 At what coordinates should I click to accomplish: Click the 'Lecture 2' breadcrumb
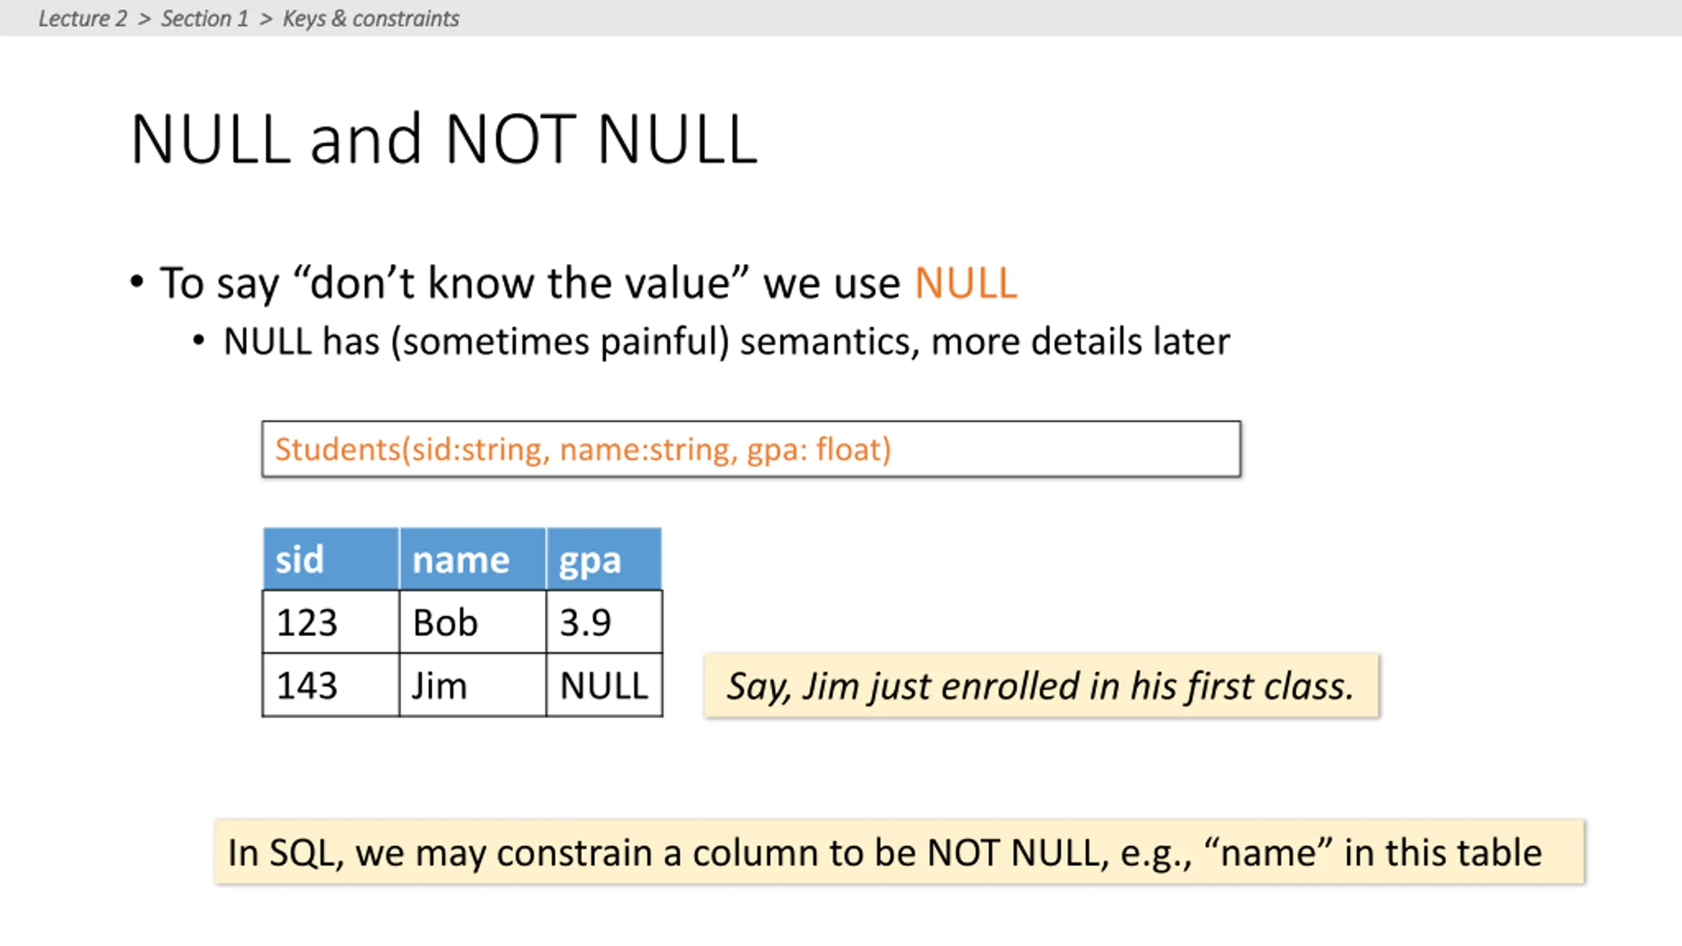pyautogui.click(x=83, y=18)
